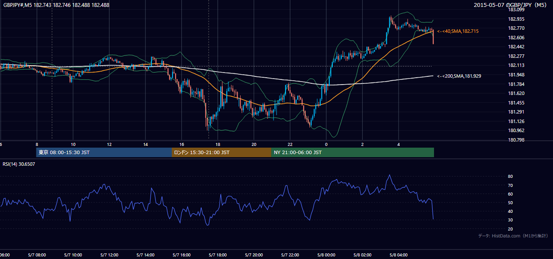Click the HistData.com data source credit
Viewport: 553px width, 259px height.
click(513, 236)
